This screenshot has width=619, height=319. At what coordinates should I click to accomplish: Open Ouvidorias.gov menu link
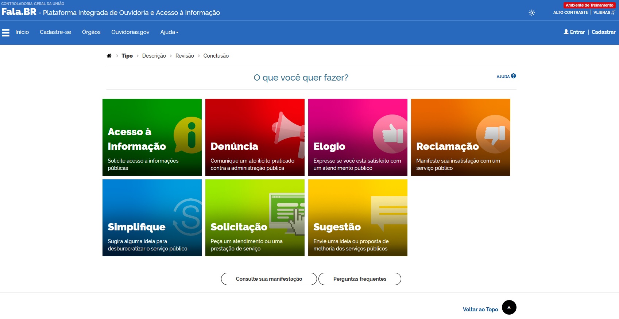pos(130,32)
